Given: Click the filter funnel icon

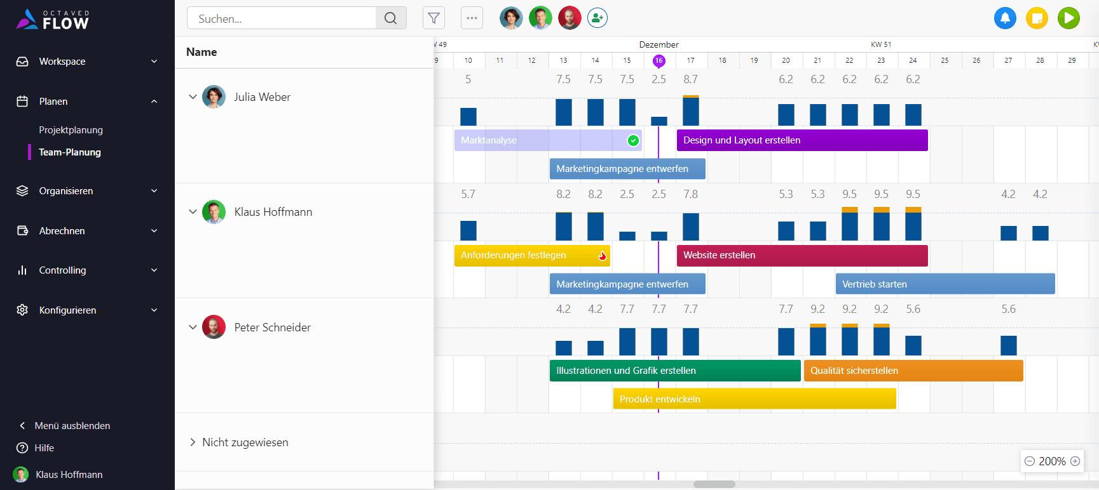Looking at the screenshot, I should (433, 18).
